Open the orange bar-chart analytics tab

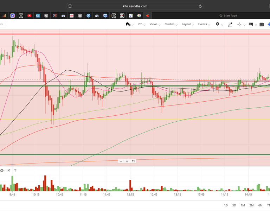(x=4, y=16)
